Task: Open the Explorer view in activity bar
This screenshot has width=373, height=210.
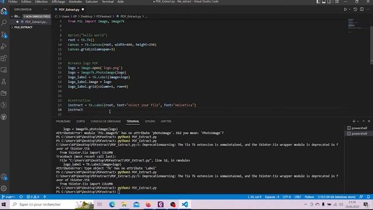Action: [x=4, y=11]
